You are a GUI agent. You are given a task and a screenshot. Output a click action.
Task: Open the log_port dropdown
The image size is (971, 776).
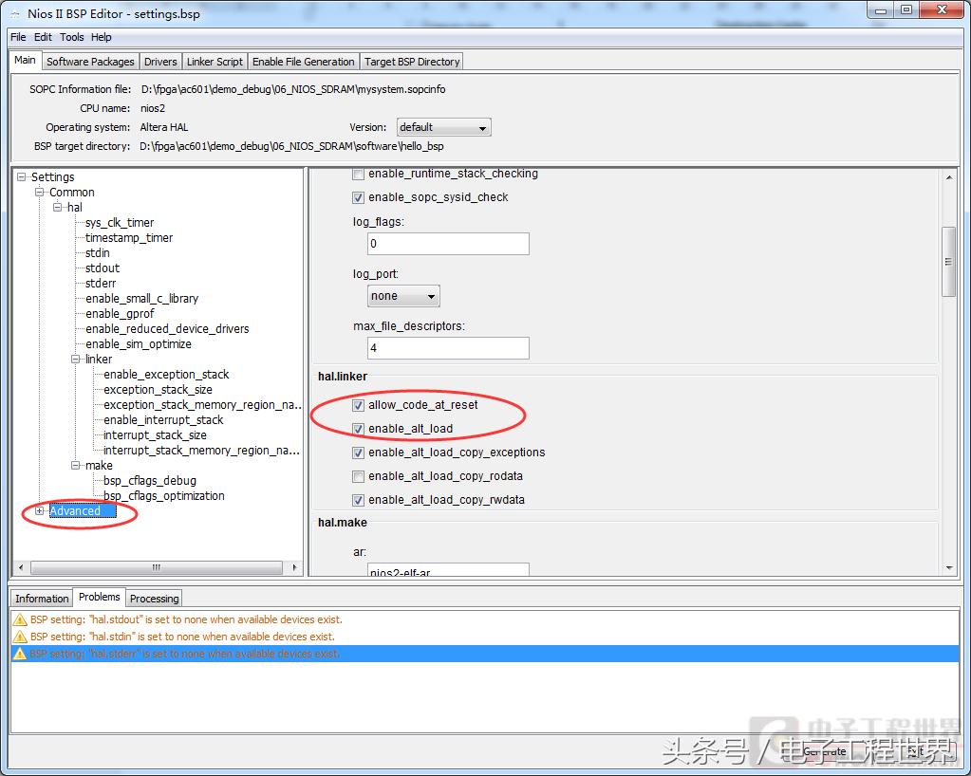(403, 296)
